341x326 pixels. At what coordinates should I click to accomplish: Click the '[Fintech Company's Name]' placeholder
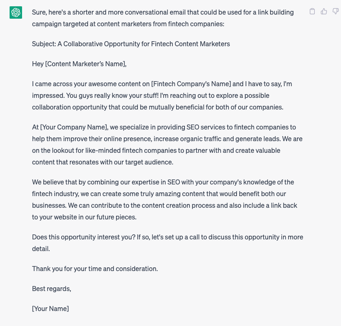click(x=191, y=84)
